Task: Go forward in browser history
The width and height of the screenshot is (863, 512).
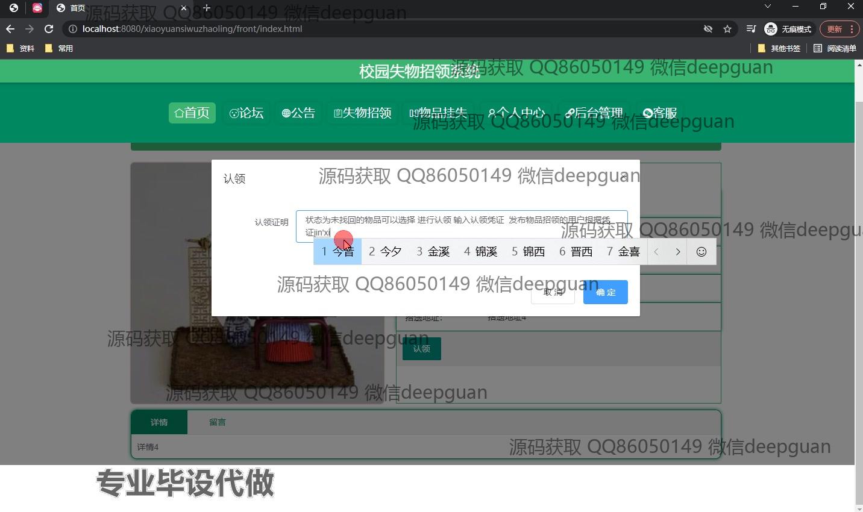Action: (x=30, y=29)
